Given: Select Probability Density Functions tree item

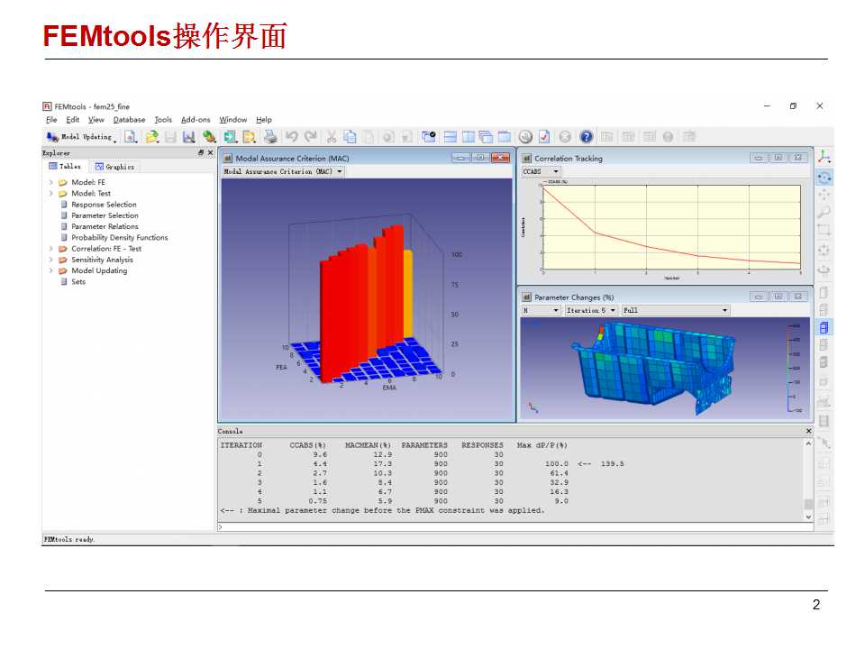Looking at the screenshot, I should tap(120, 237).
